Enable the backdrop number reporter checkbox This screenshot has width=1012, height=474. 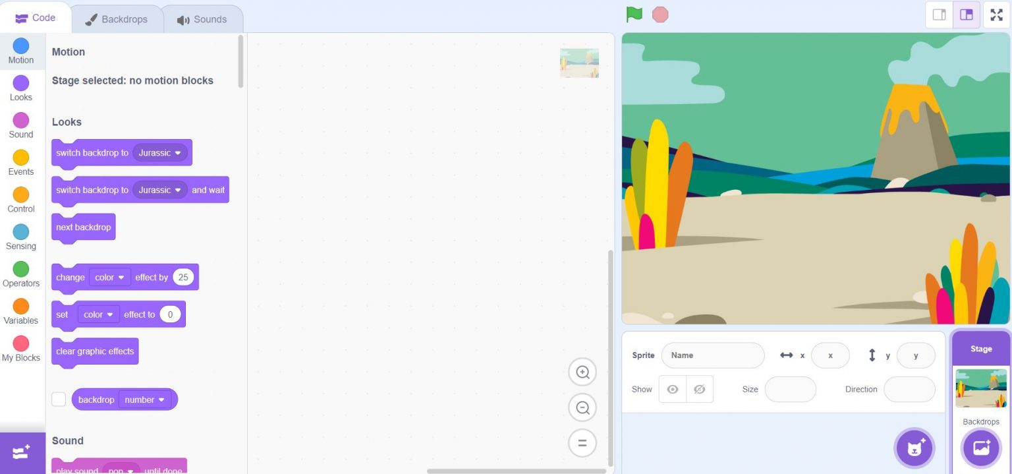(x=59, y=400)
